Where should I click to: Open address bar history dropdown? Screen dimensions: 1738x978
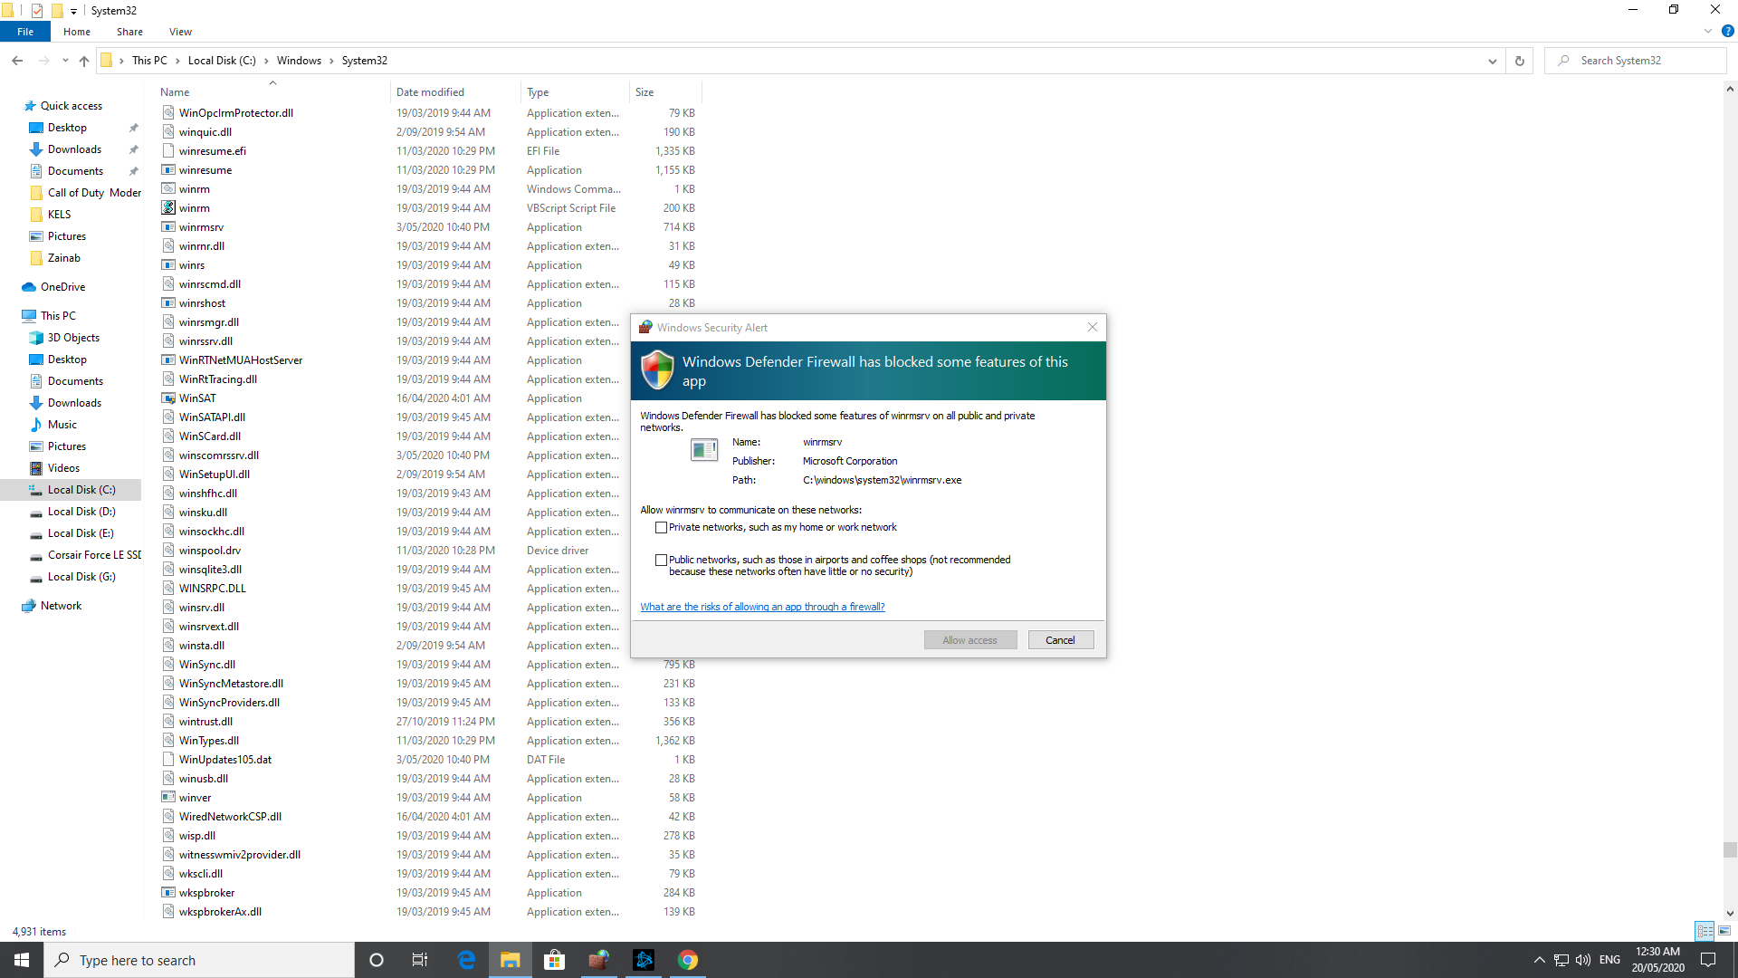1492,61
